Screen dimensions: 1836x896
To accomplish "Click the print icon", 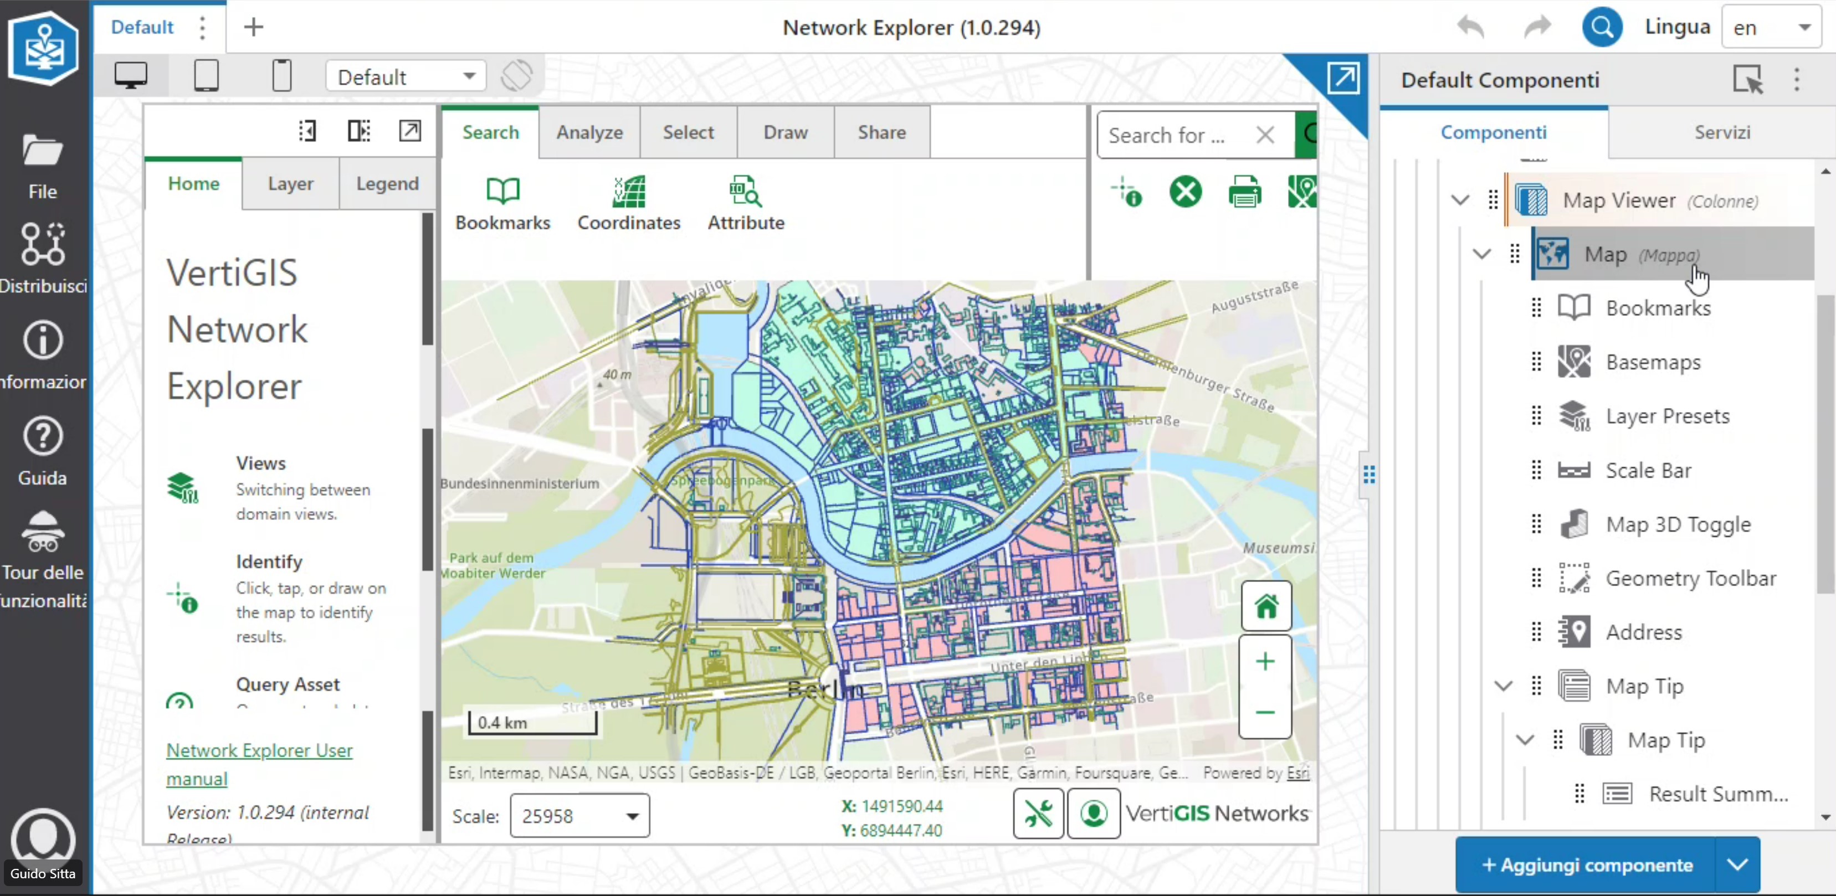I will click(x=1244, y=192).
